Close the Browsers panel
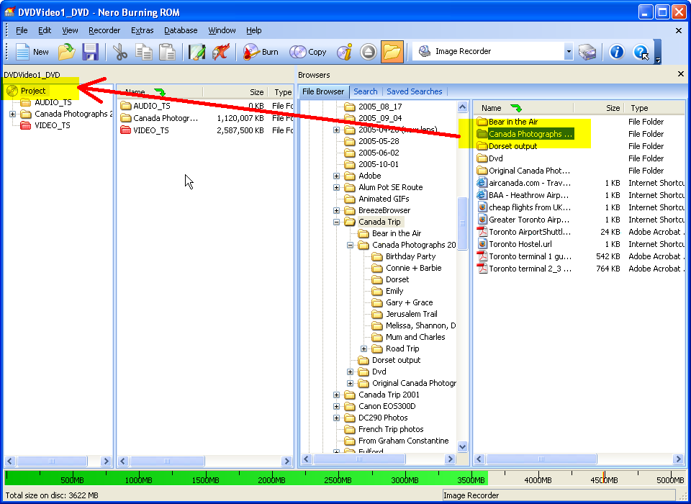This screenshot has width=691, height=504. pyautogui.click(x=681, y=74)
